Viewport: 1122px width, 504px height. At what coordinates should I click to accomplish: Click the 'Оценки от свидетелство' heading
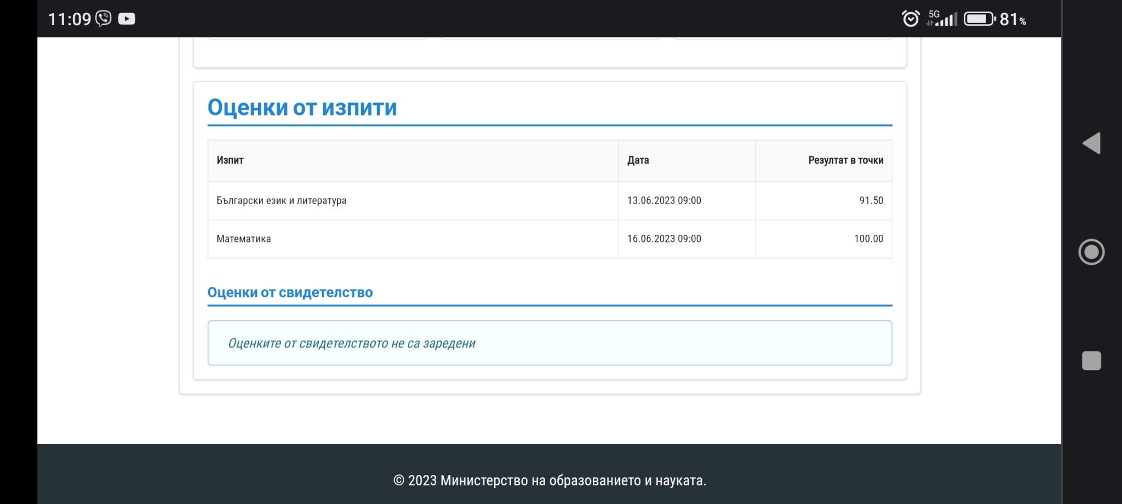[x=290, y=293]
